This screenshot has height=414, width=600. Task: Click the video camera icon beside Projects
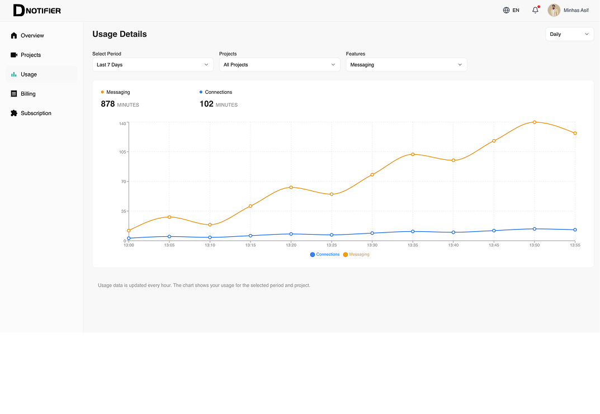[14, 55]
